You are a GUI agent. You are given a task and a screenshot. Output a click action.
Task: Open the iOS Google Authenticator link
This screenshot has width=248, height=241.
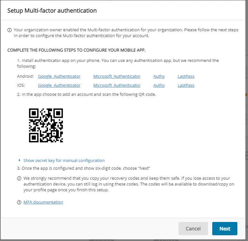click(59, 85)
